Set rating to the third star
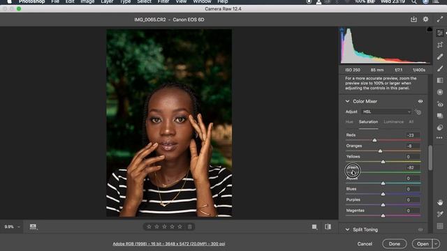447x251 pixels. coord(165,227)
